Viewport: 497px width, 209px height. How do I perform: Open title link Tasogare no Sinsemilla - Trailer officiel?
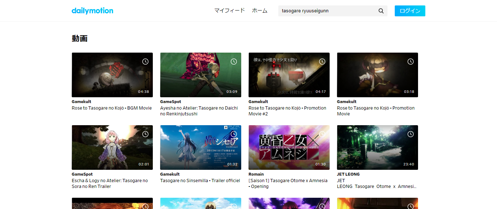point(200,181)
